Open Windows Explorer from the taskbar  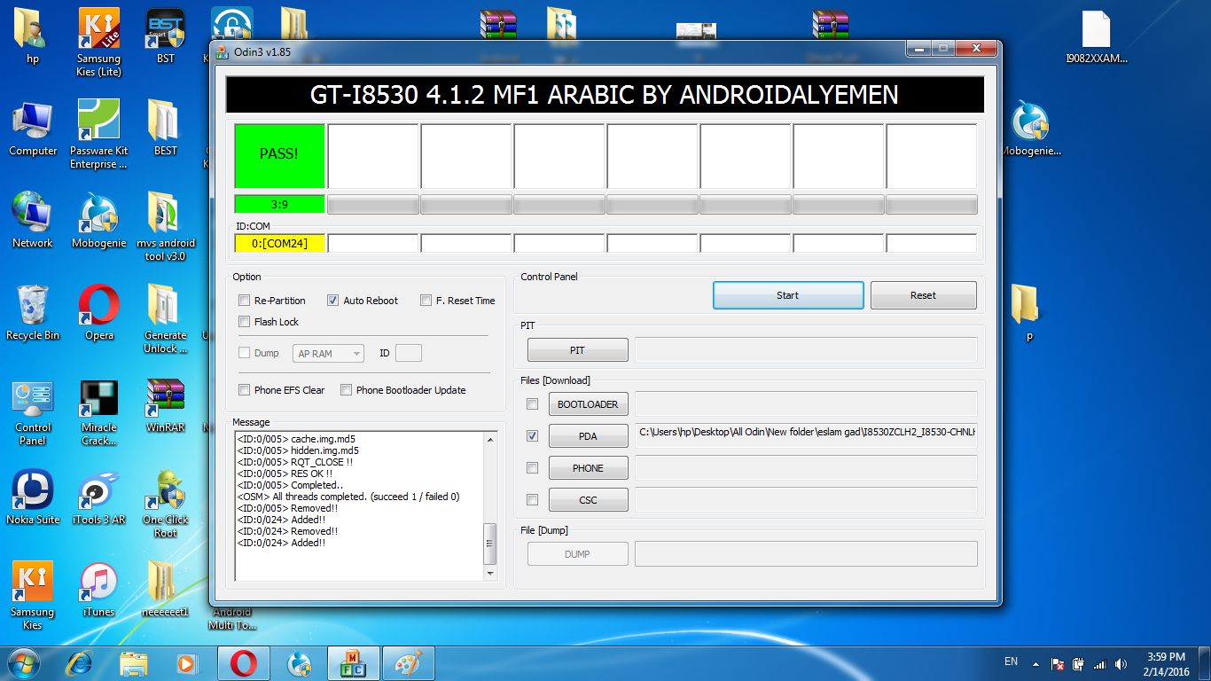click(134, 663)
